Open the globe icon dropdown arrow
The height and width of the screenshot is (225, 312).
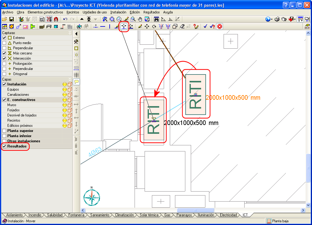tap(272, 19)
